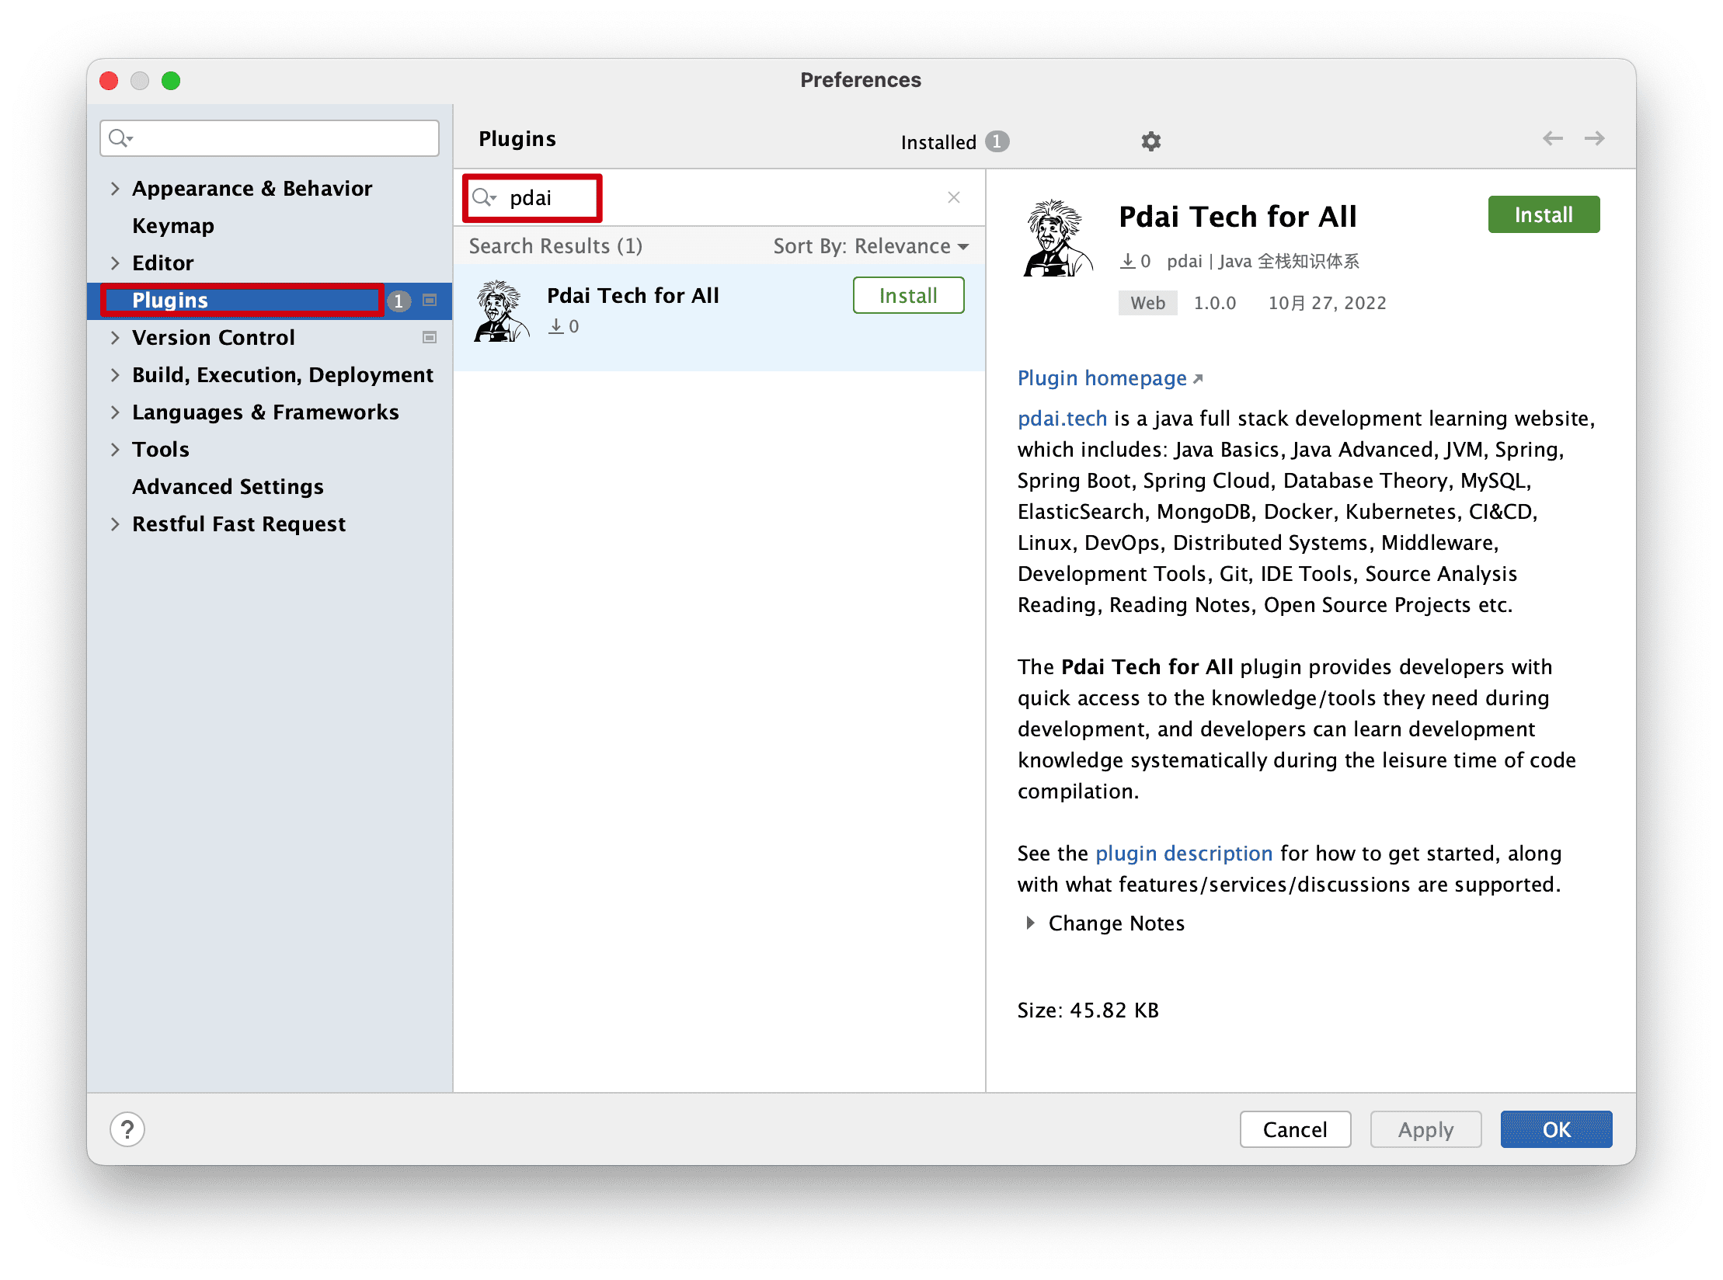Click the forward navigation arrow

(1594, 139)
